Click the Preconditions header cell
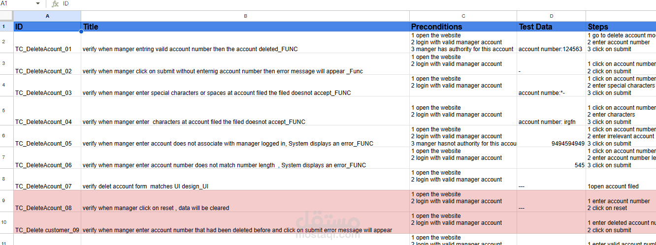The image size is (656, 245). (463, 27)
